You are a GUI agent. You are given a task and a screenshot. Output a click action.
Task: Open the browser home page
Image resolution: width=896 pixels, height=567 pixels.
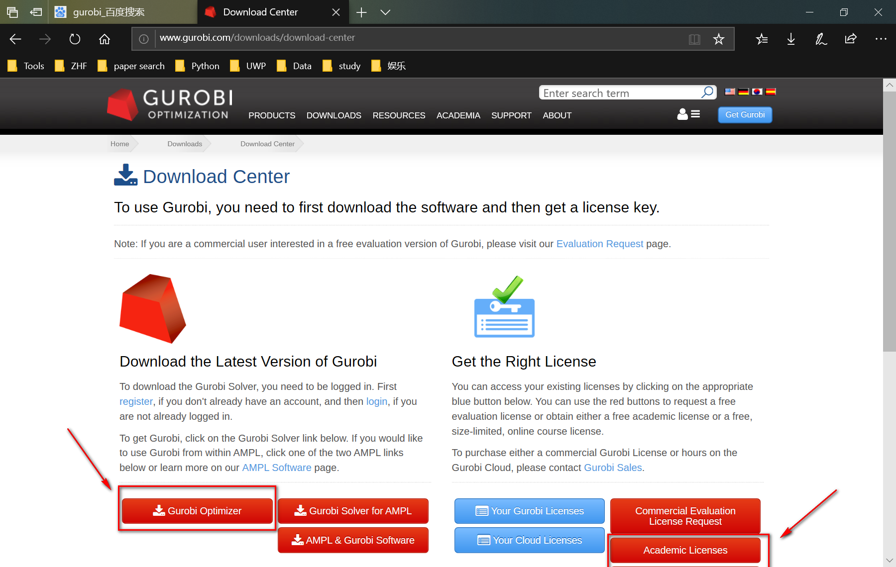click(105, 39)
